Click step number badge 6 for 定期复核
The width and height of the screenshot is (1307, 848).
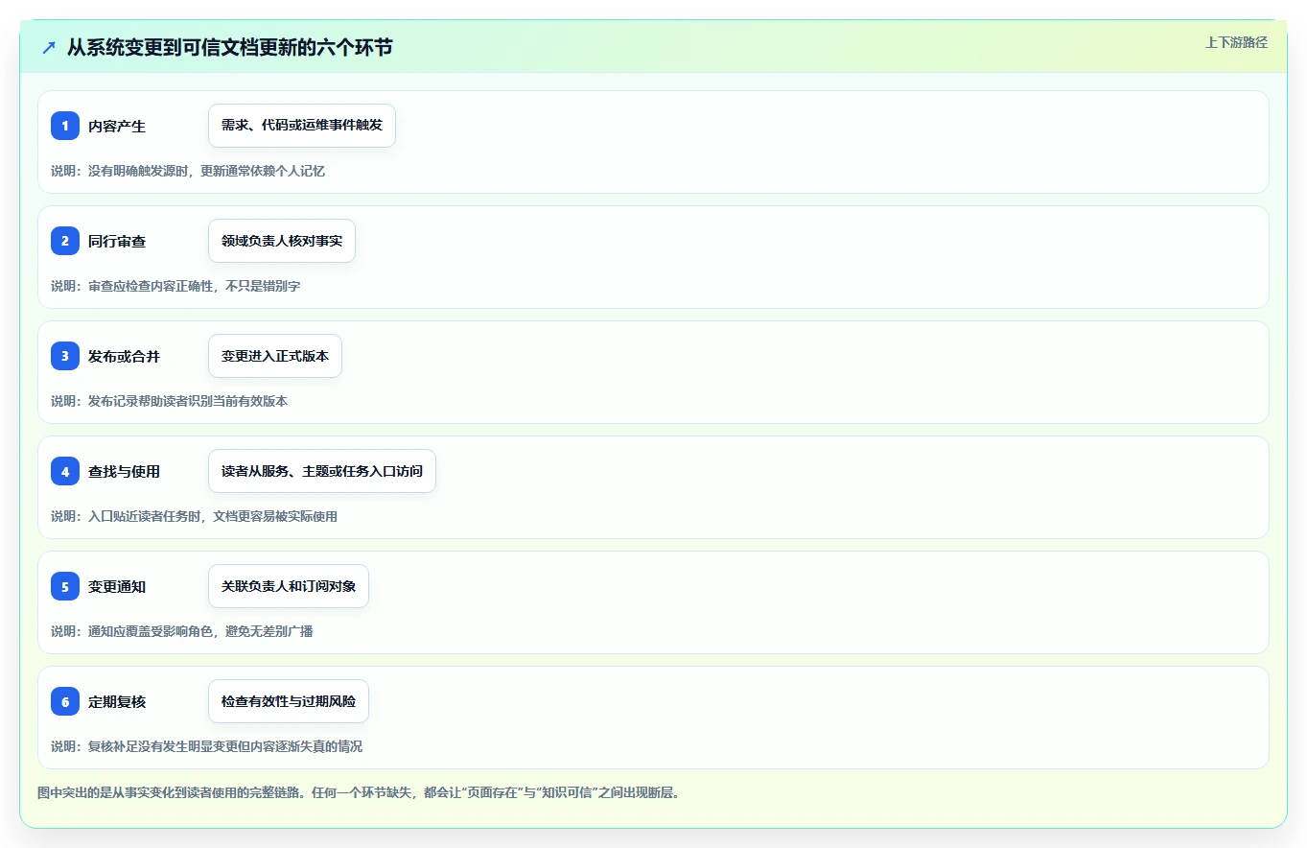point(65,701)
